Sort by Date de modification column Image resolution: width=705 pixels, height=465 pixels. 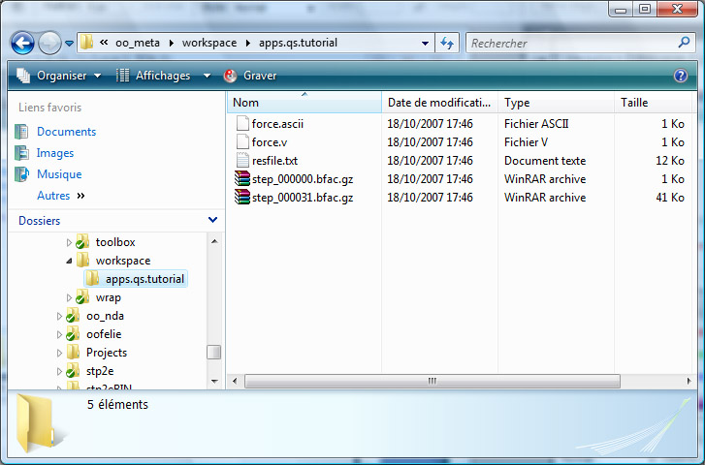pyautogui.click(x=439, y=103)
